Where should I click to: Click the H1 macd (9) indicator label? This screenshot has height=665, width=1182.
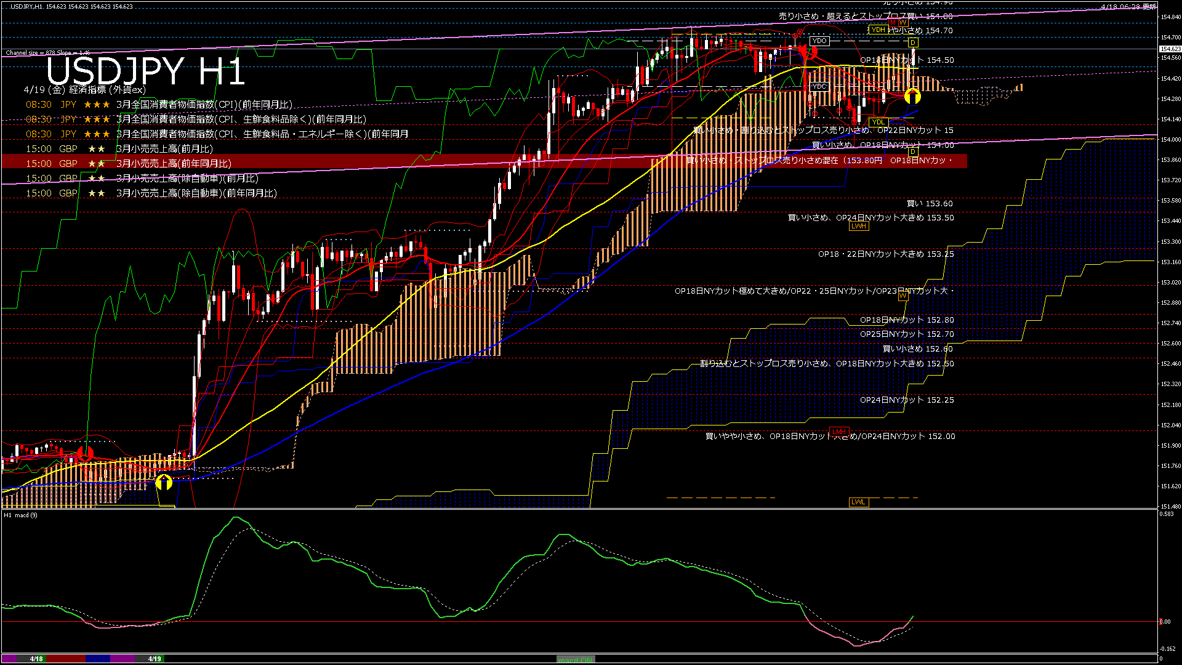20,515
